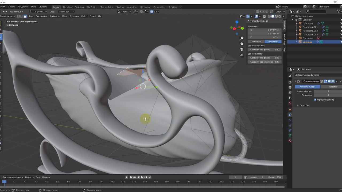Switch perspective/orthographic grid icon
The width and height of the screenshot is (342, 192).
point(242,55)
